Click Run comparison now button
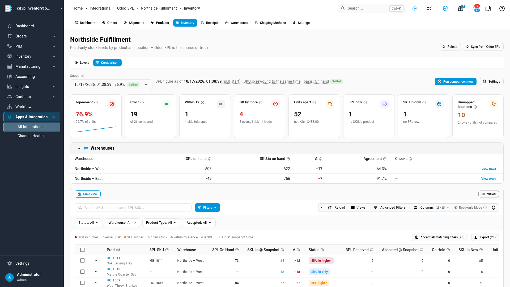The height and width of the screenshot is (287, 510). point(455,82)
